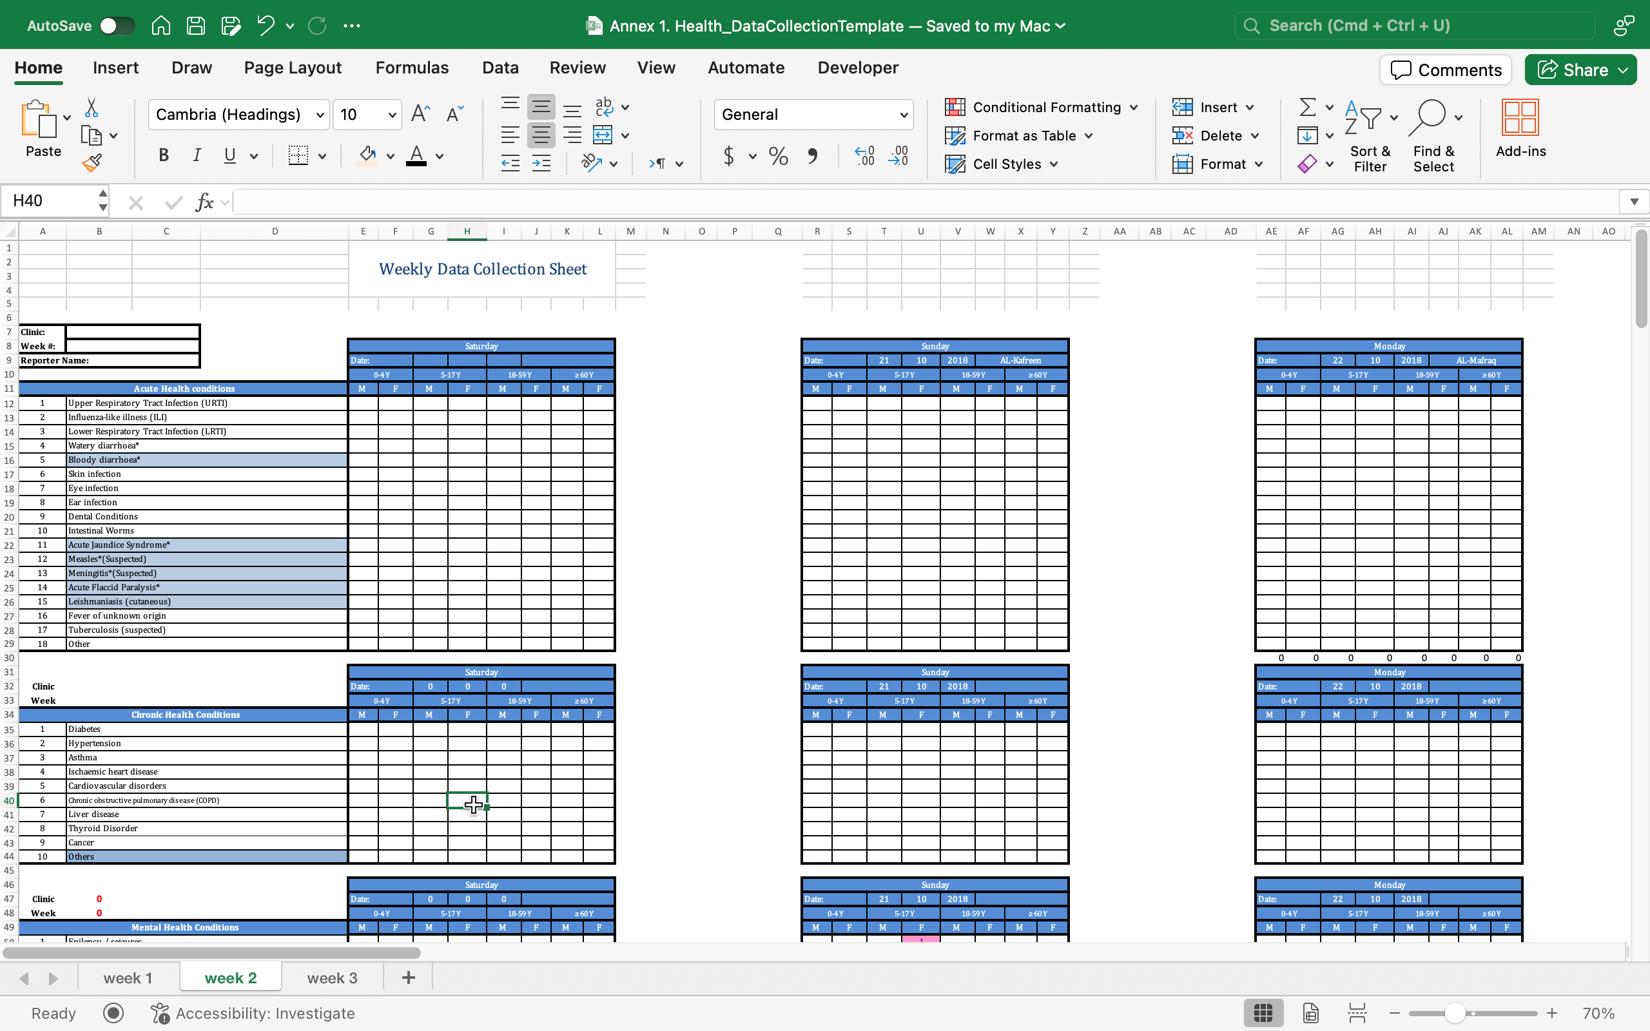Toggle the AutoSave switch
1650x1031 pixels.
(117, 26)
